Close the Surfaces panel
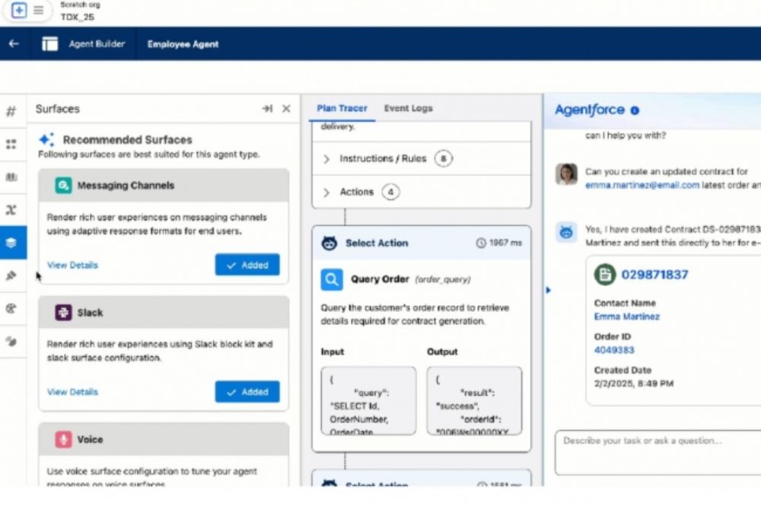 coord(286,108)
